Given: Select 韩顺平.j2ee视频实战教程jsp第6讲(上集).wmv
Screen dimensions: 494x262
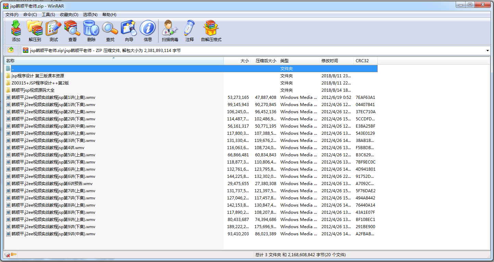Looking at the screenshot, I should click(x=53, y=169).
